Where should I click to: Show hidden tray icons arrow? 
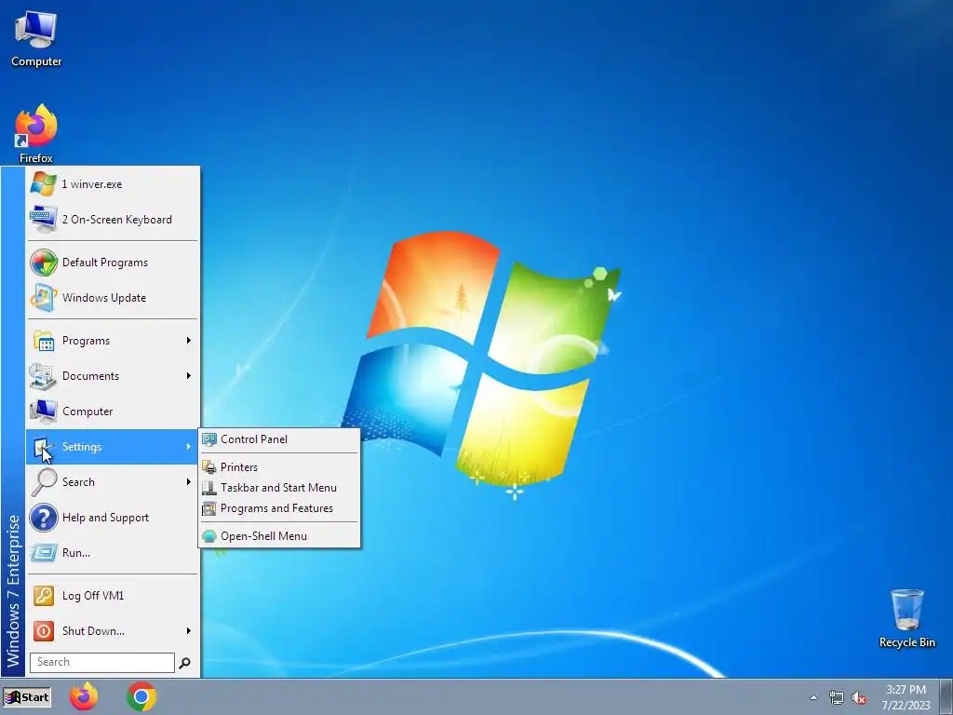point(813,697)
